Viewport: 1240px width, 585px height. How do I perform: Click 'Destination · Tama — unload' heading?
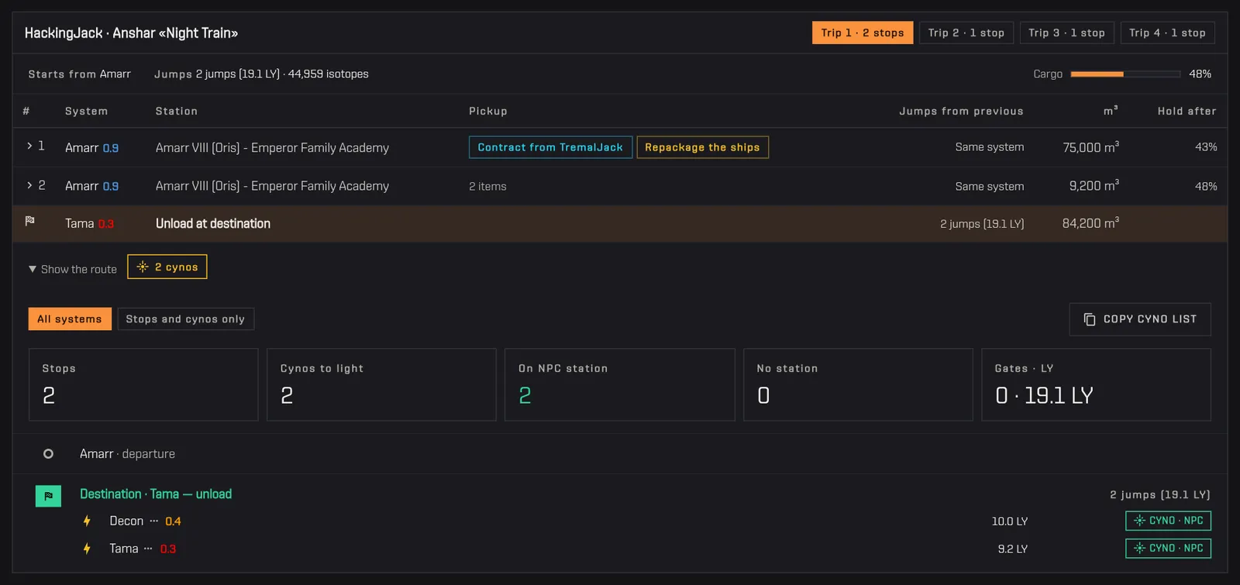[156, 494]
